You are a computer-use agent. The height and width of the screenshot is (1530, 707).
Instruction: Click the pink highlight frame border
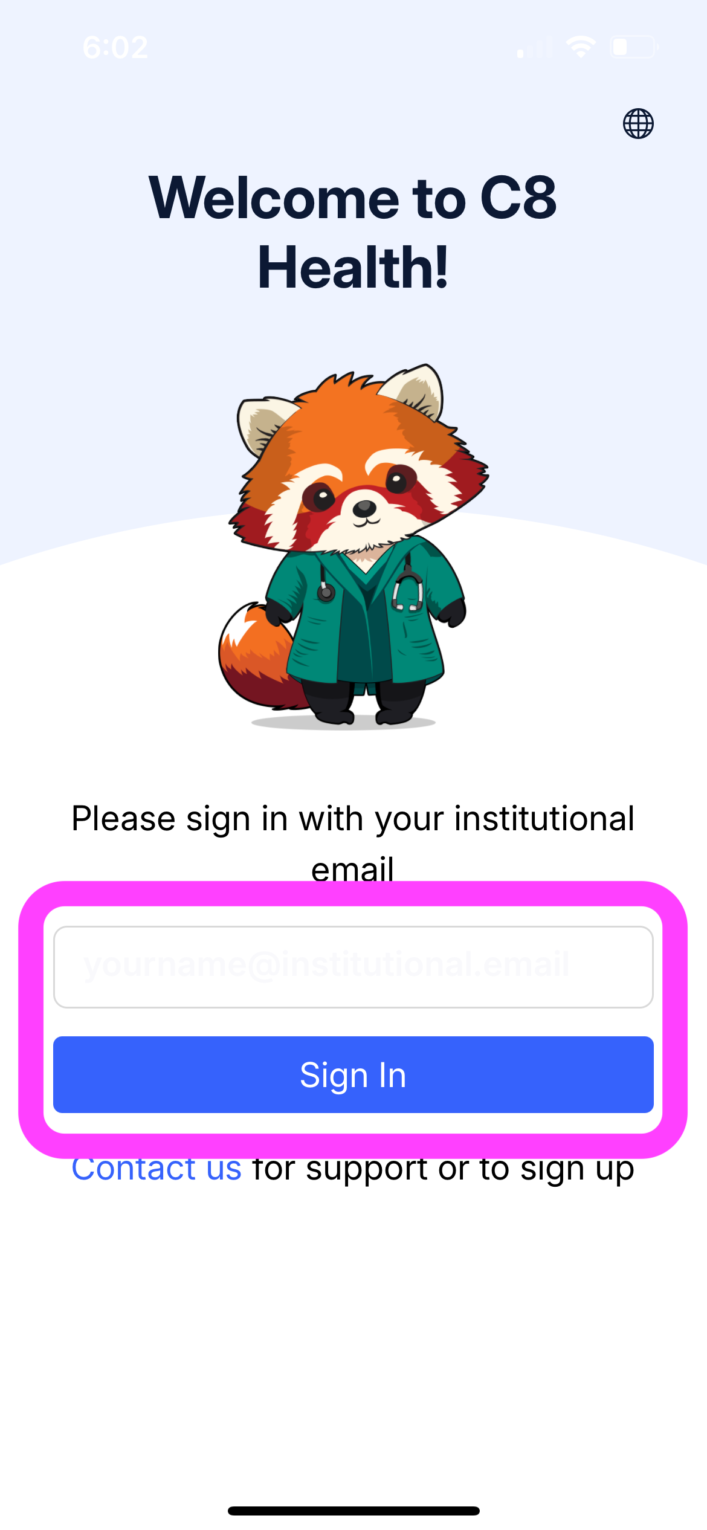click(x=353, y=893)
